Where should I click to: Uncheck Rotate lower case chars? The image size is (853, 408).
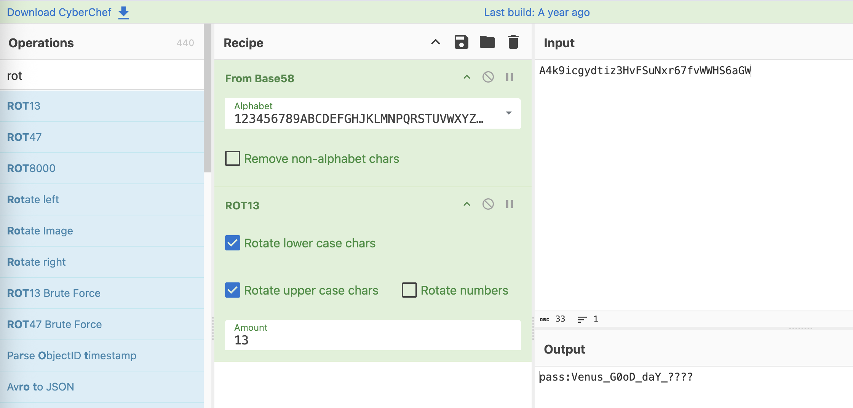pyautogui.click(x=233, y=243)
